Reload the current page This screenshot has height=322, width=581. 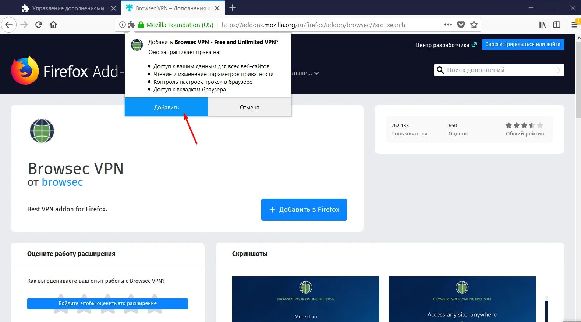tap(39, 25)
